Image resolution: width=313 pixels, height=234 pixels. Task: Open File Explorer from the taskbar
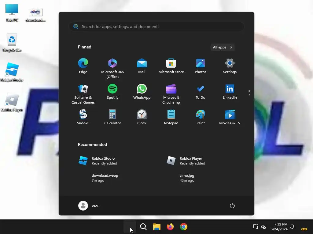point(157,227)
